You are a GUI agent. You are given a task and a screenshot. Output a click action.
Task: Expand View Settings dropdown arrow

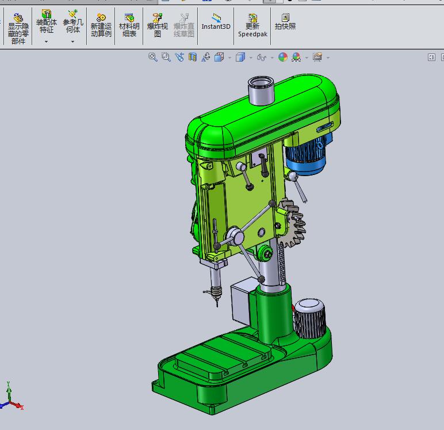(x=328, y=58)
